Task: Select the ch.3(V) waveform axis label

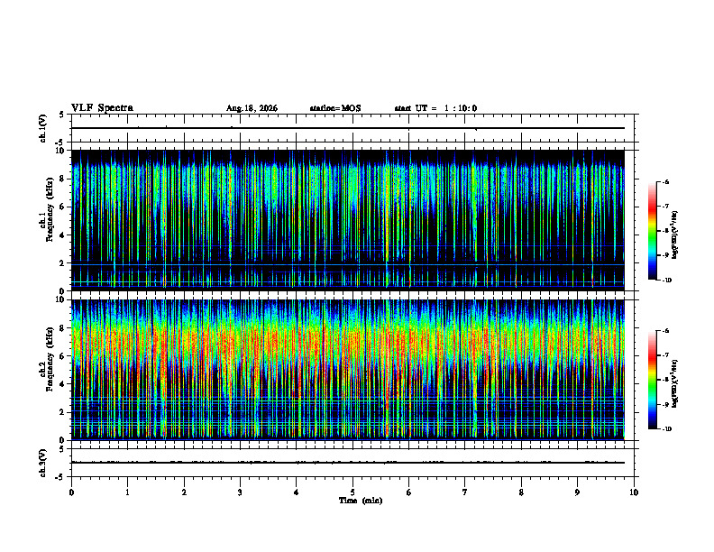Action: pyautogui.click(x=43, y=463)
